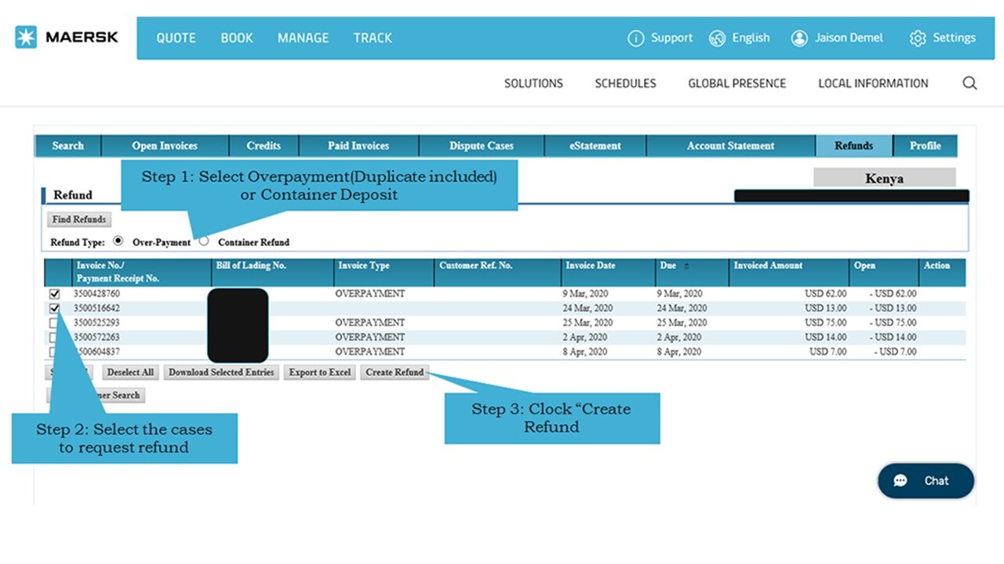
Task: Select the Container Refund radio button
Action: (x=203, y=241)
